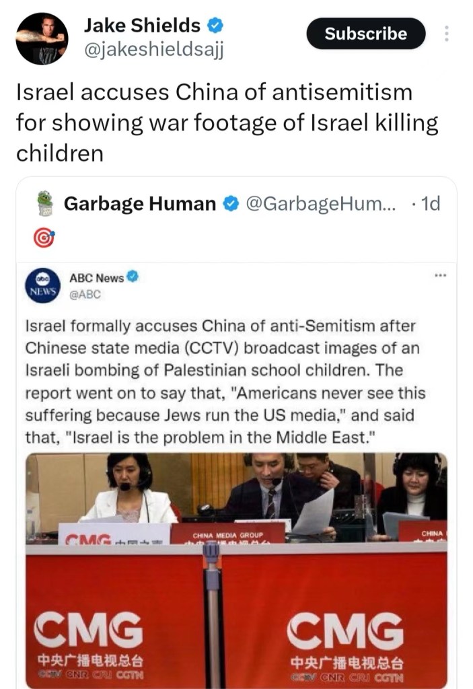Subscribe to Jake Shields
This screenshot has width=473, height=689.
click(x=366, y=34)
